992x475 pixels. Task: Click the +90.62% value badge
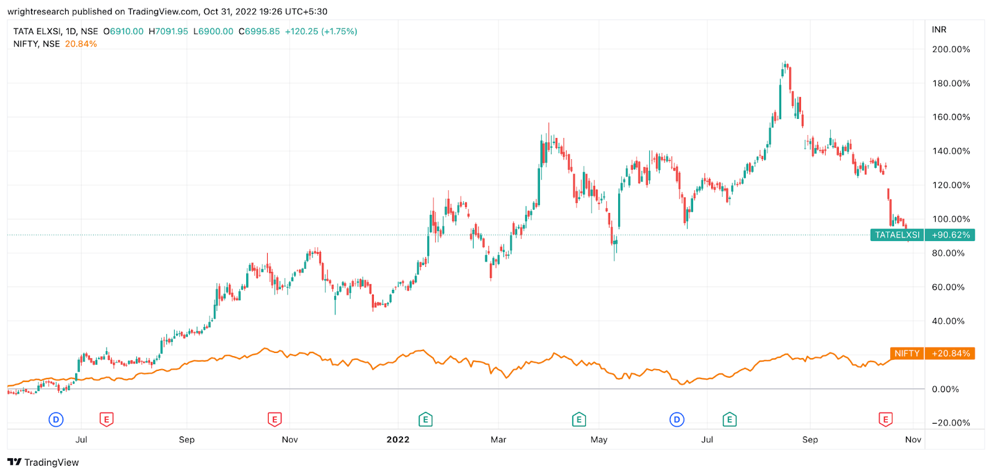[950, 235]
